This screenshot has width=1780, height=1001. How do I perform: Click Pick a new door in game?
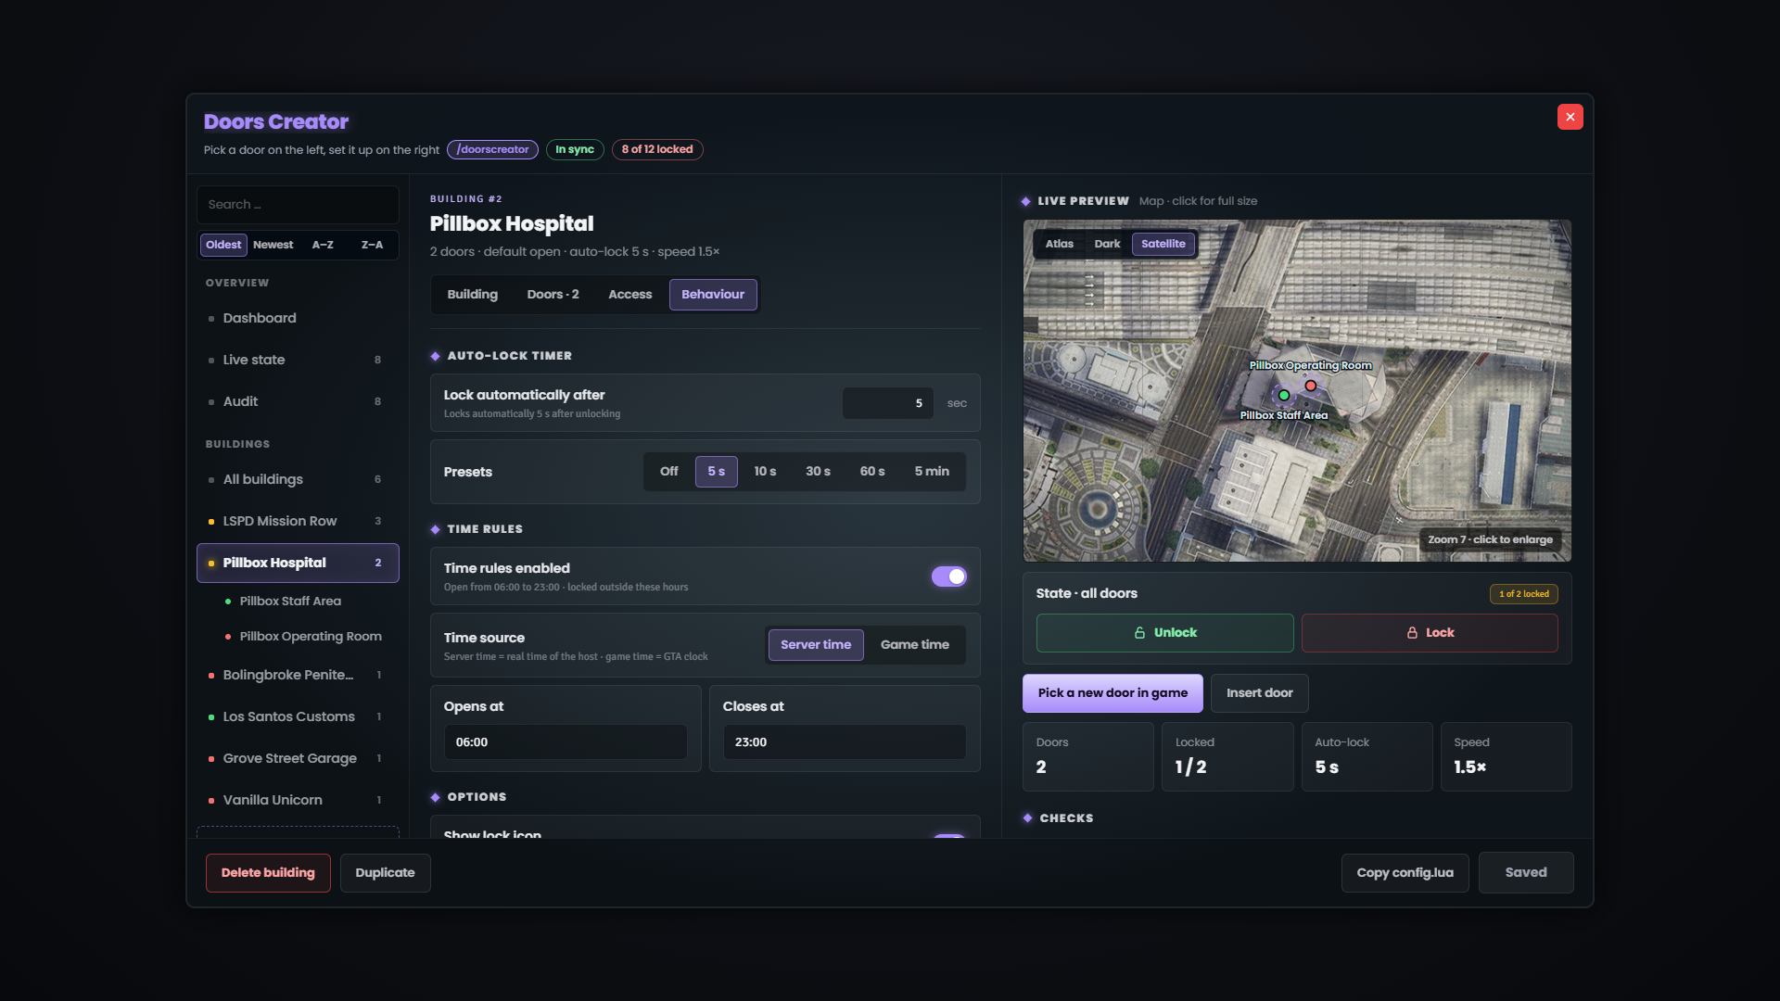[1112, 693]
